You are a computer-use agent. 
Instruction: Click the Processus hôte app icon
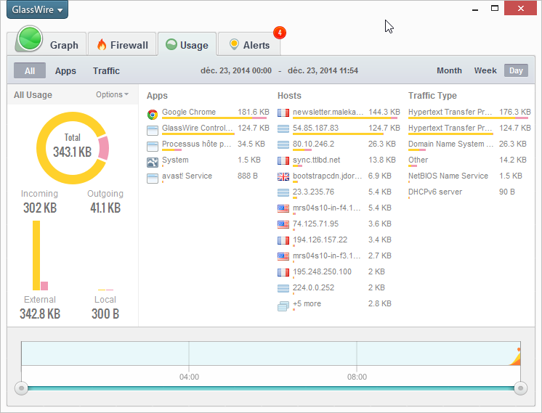tap(153, 147)
